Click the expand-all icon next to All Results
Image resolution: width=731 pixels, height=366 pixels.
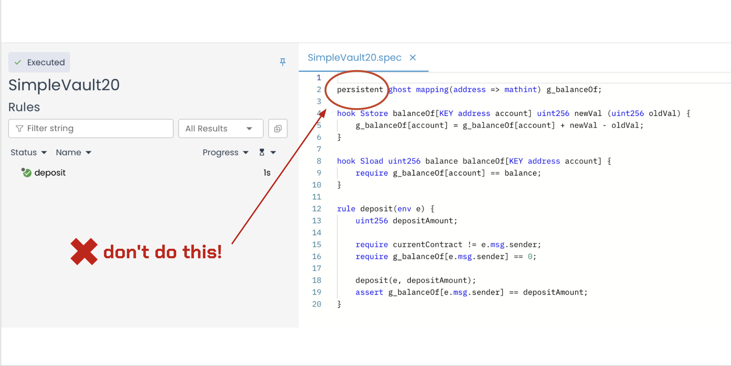(278, 129)
